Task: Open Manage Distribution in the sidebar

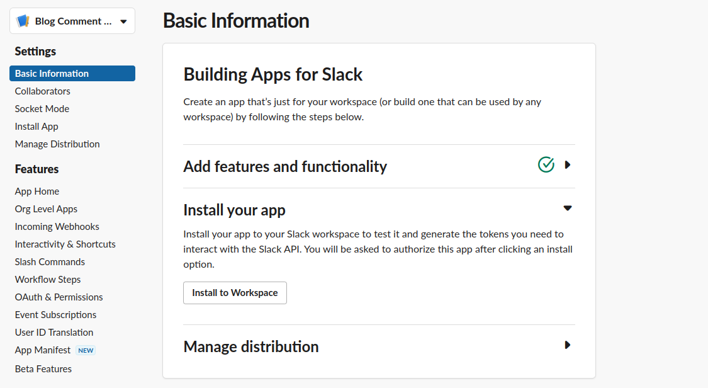Action: [57, 144]
